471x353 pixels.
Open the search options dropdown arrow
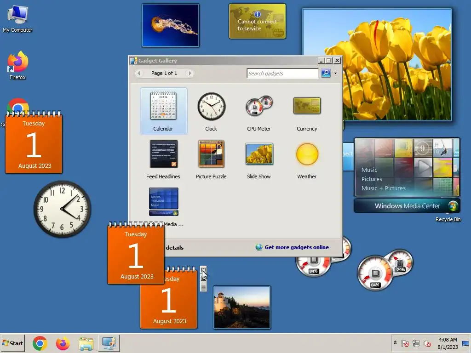(x=335, y=73)
